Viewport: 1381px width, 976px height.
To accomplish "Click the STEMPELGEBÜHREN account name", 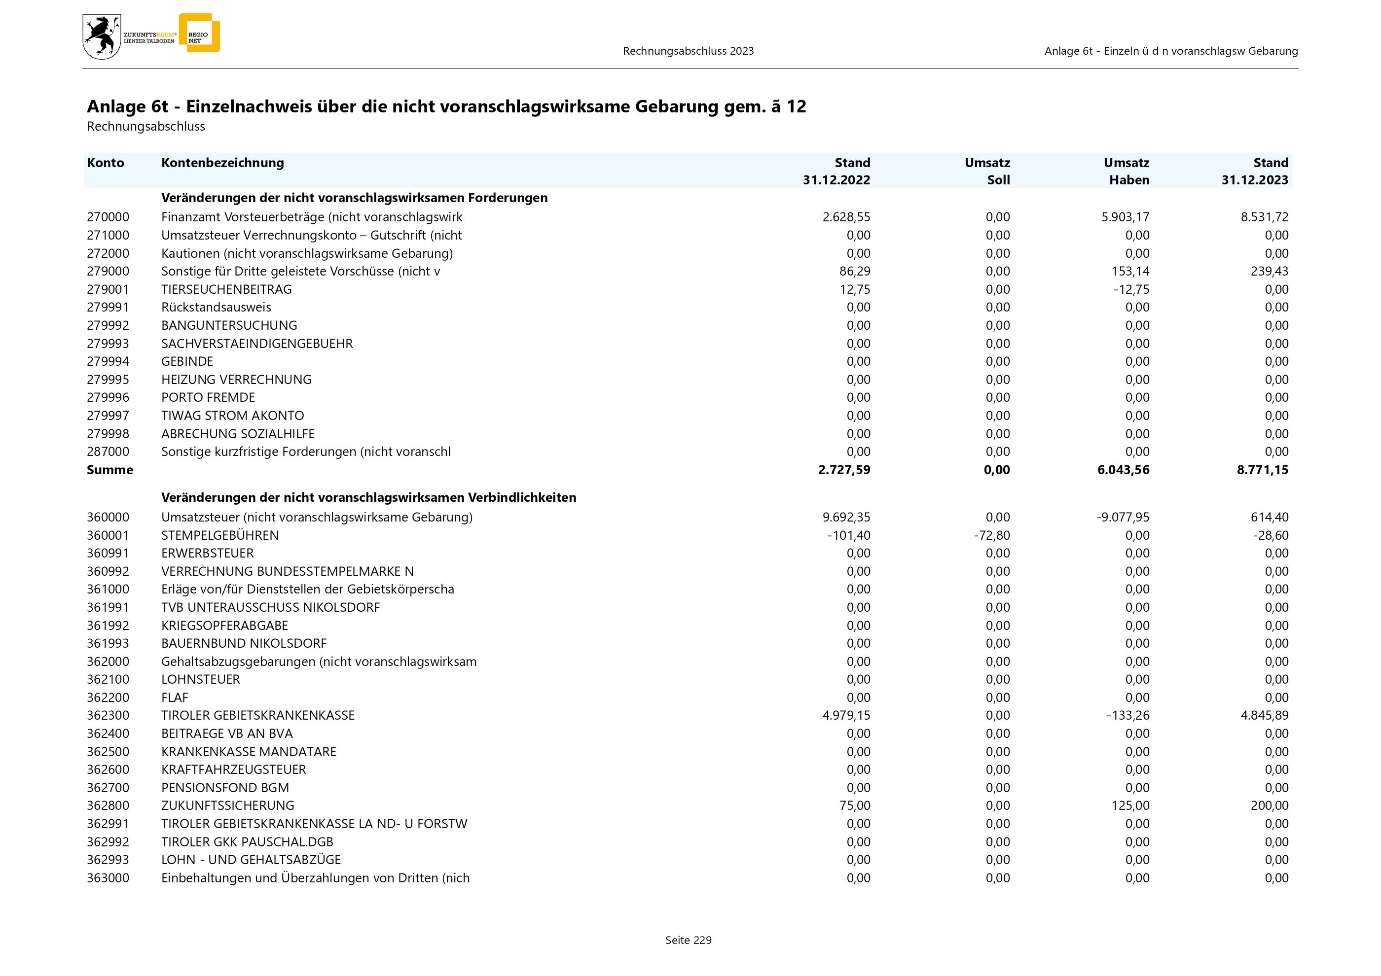I will [219, 535].
